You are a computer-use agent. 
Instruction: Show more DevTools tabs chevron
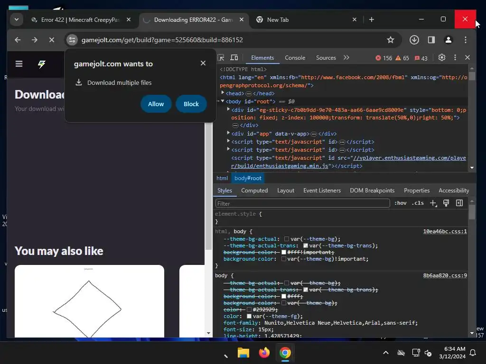(x=346, y=57)
